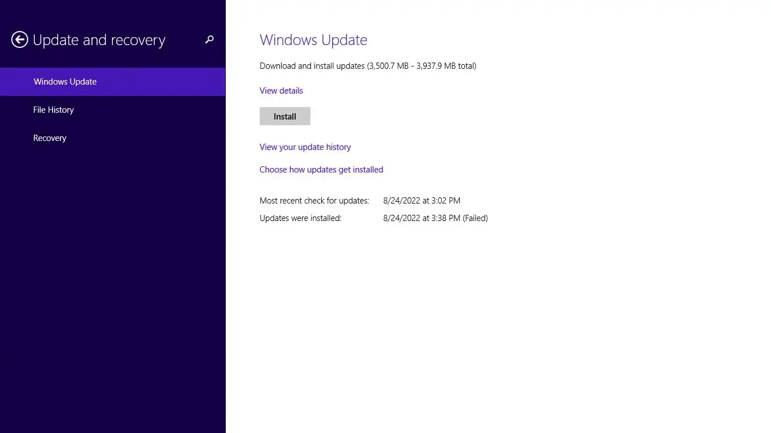Click the 8/24/2022 at 3:02 PM value
The image size is (771, 433).
pyautogui.click(x=422, y=201)
